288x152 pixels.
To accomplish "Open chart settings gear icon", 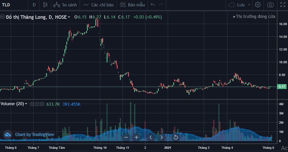I will pos(258,5).
